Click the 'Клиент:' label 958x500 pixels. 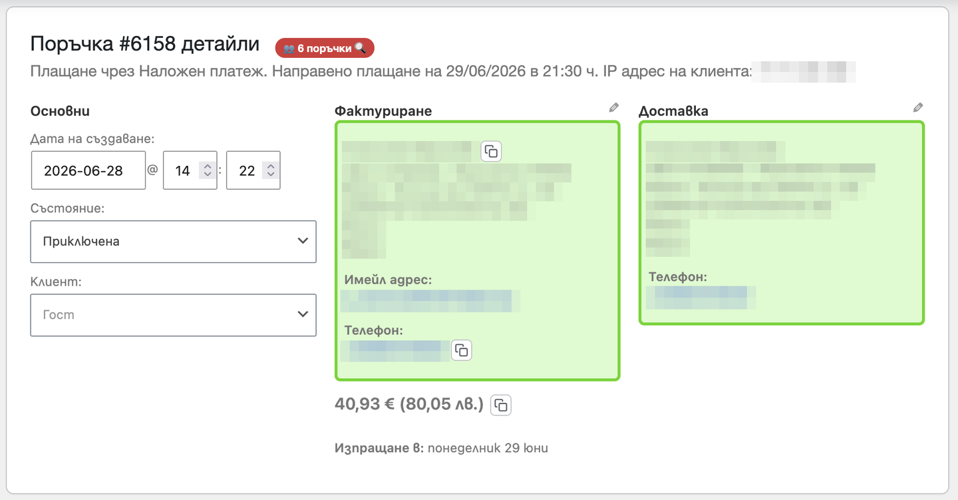(x=56, y=282)
